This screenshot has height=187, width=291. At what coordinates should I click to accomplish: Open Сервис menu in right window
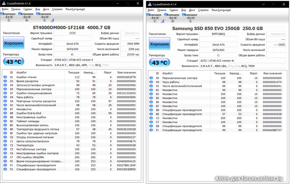tap(174, 10)
